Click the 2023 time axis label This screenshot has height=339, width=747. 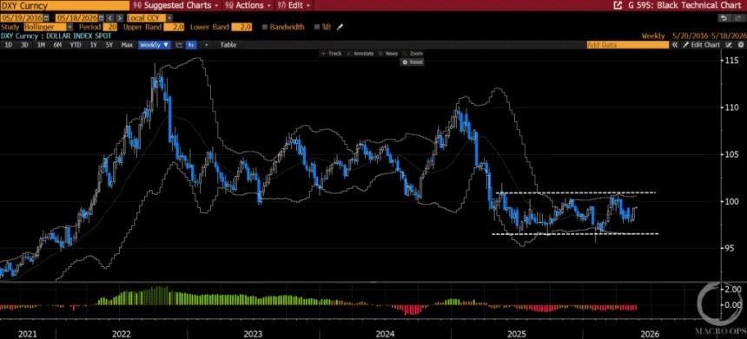tap(252, 334)
